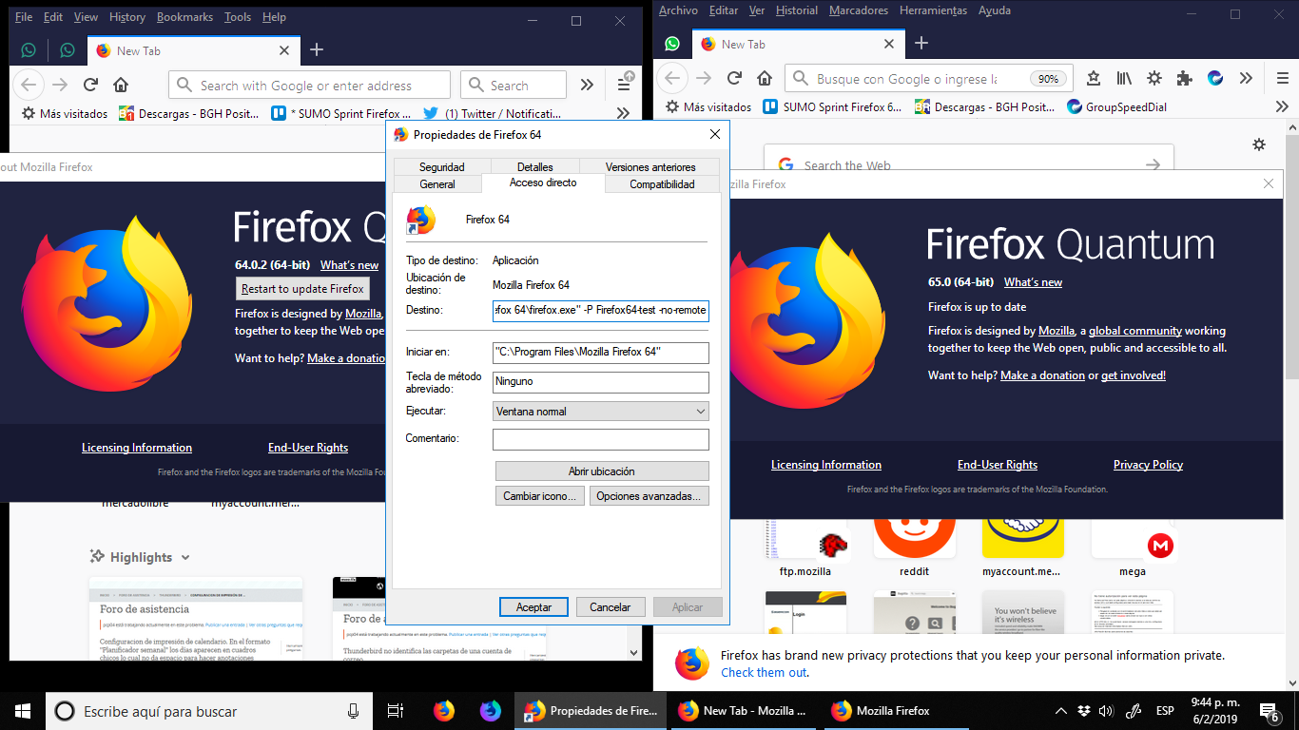Expand toolbar overflow in right Firefox window

(x=1246, y=78)
